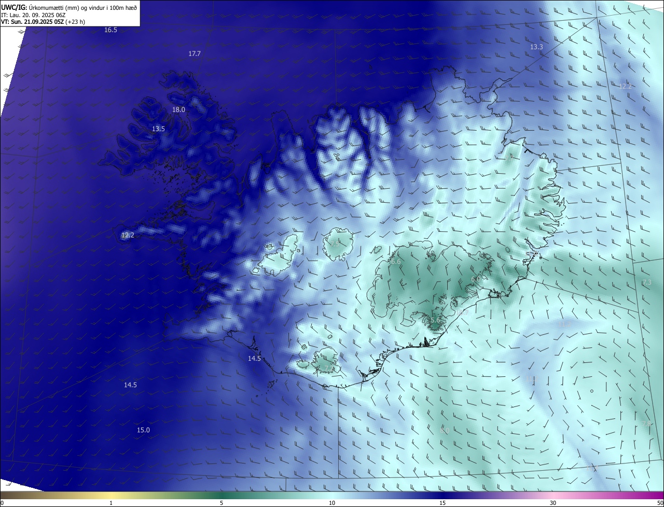Viewport: 664px width, 507px height.
Task: Select the '50' tick label on the color scale
Action: click(x=660, y=503)
